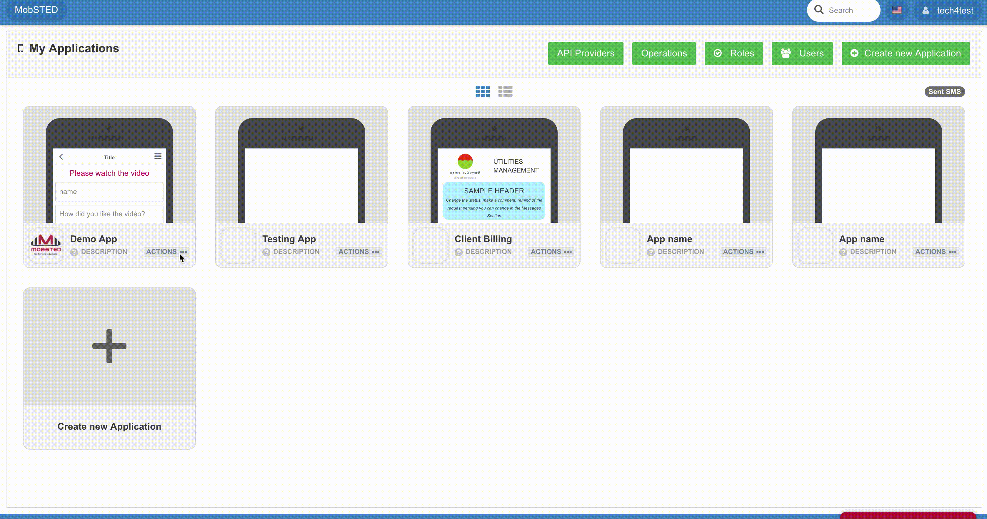Open the Testing App title
Image resolution: width=987 pixels, height=519 pixels.
point(289,239)
